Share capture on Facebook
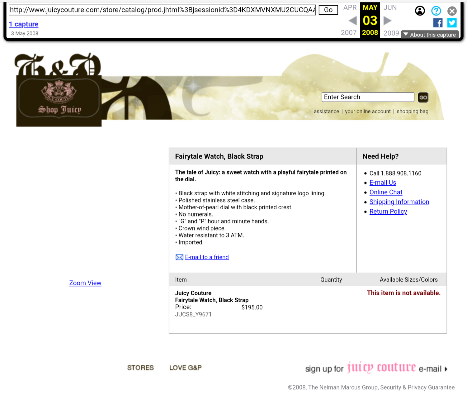 pyautogui.click(x=438, y=23)
